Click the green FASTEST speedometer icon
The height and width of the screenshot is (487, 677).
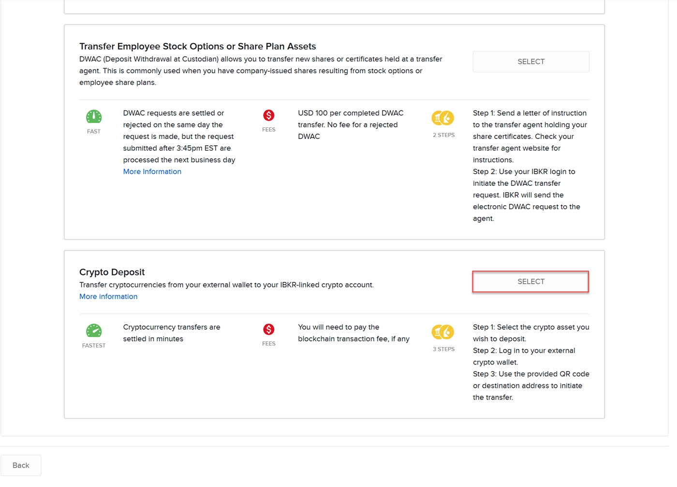tap(94, 331)
